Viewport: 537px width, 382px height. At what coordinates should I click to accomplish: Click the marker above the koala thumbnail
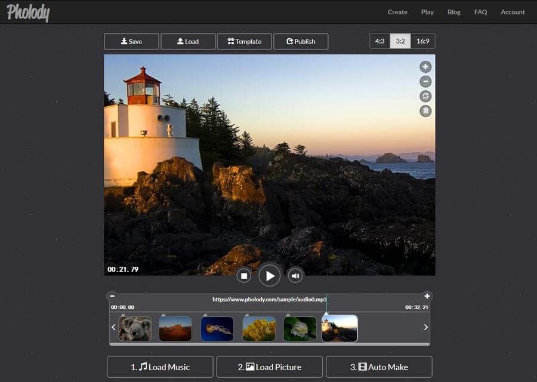(x=123, y=315)
